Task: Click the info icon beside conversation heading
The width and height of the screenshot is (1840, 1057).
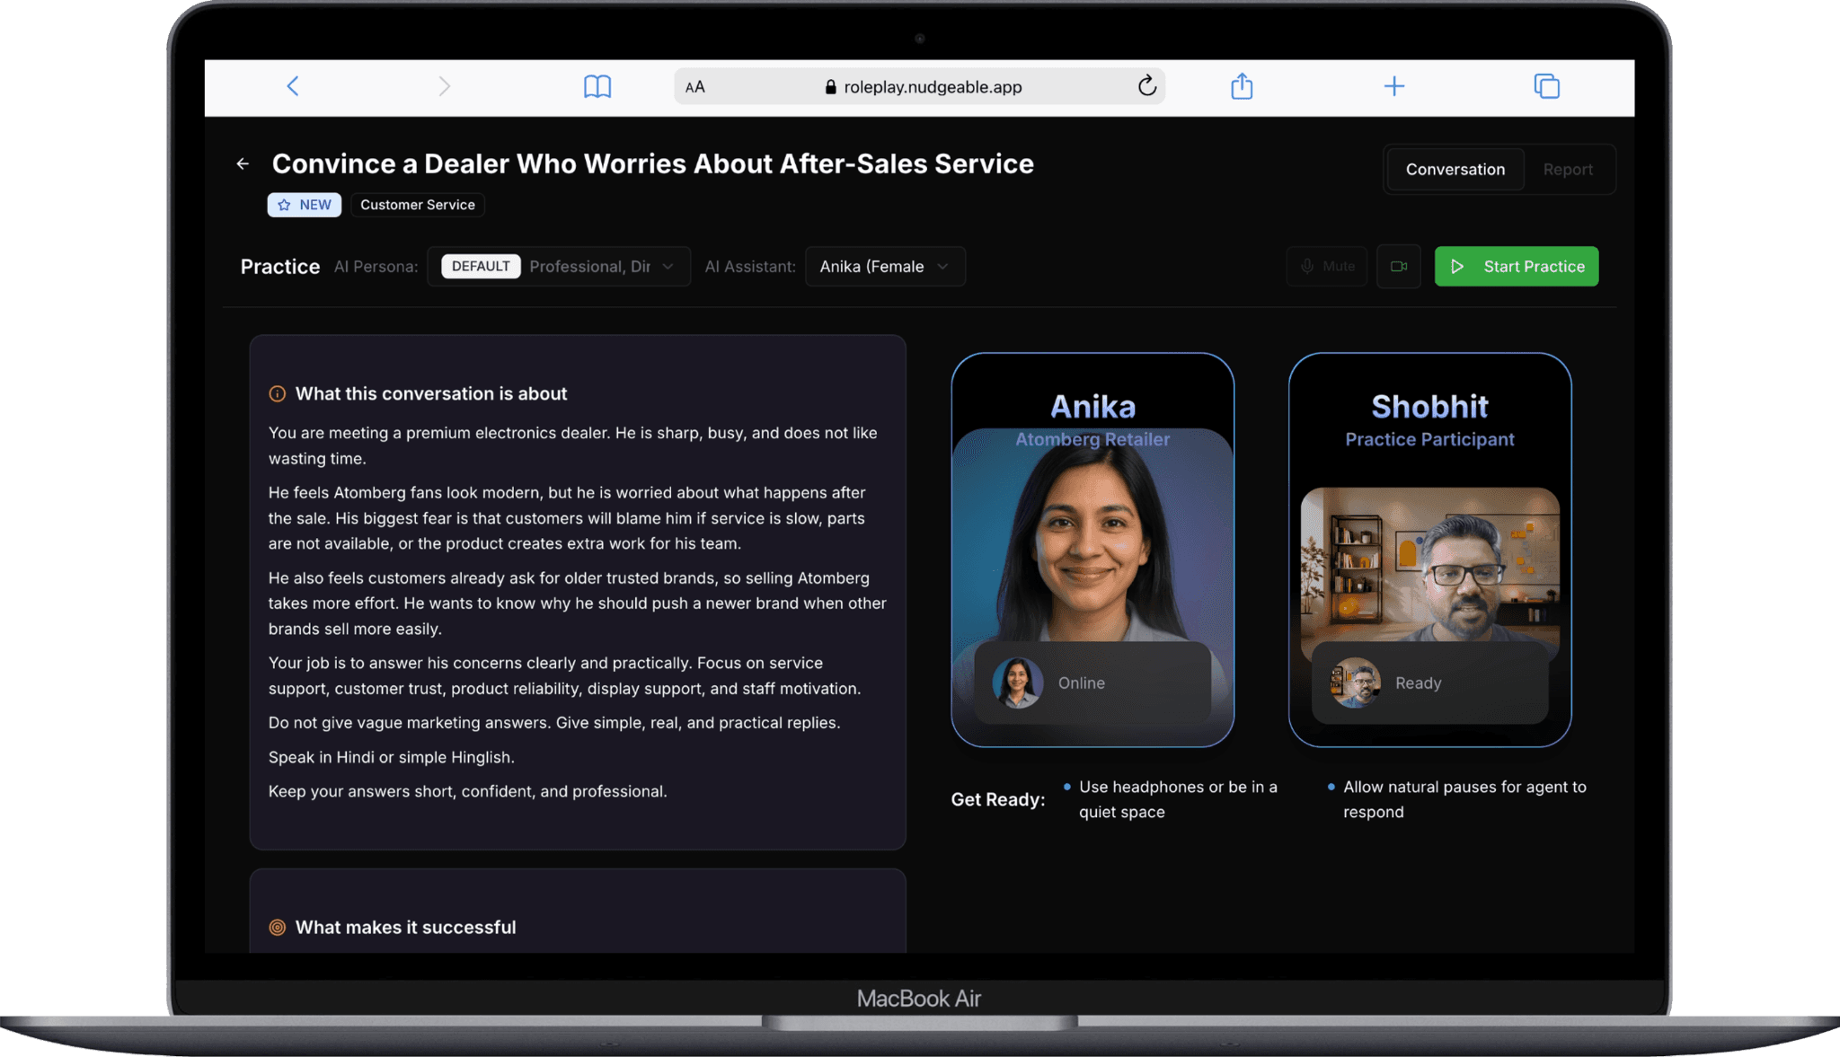Action: click(278, 394)
